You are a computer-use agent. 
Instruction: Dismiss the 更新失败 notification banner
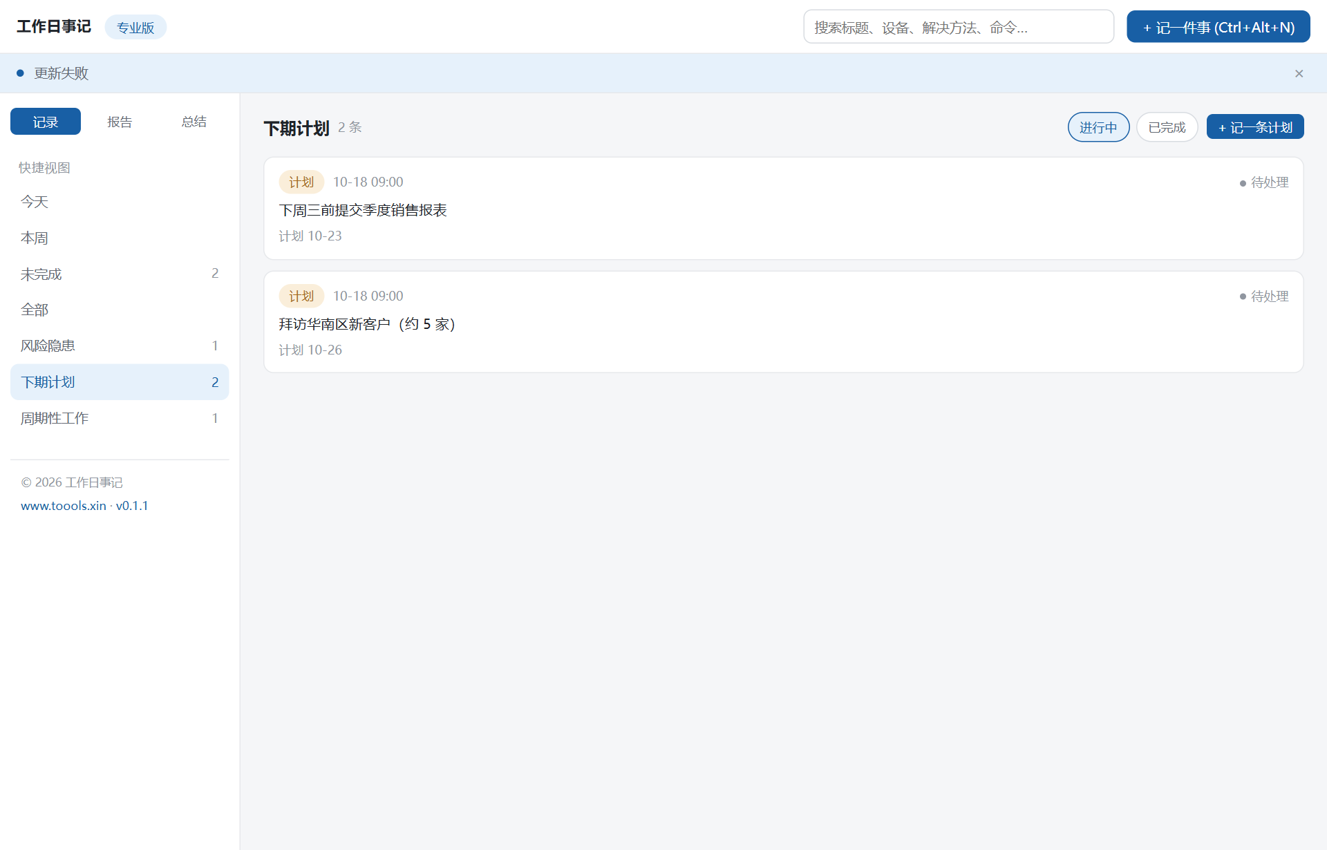coord(1299,73)
